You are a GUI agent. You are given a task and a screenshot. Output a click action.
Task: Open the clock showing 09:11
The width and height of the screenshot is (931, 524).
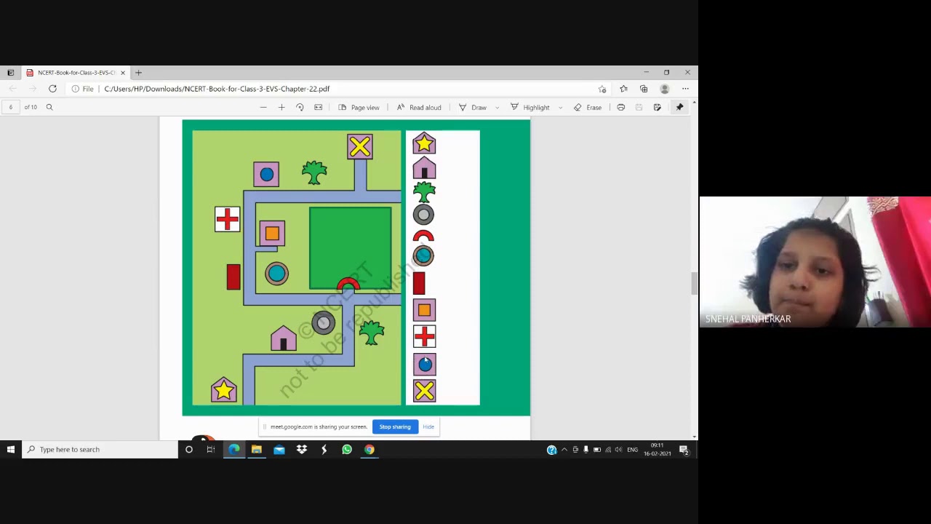point(657,450)
